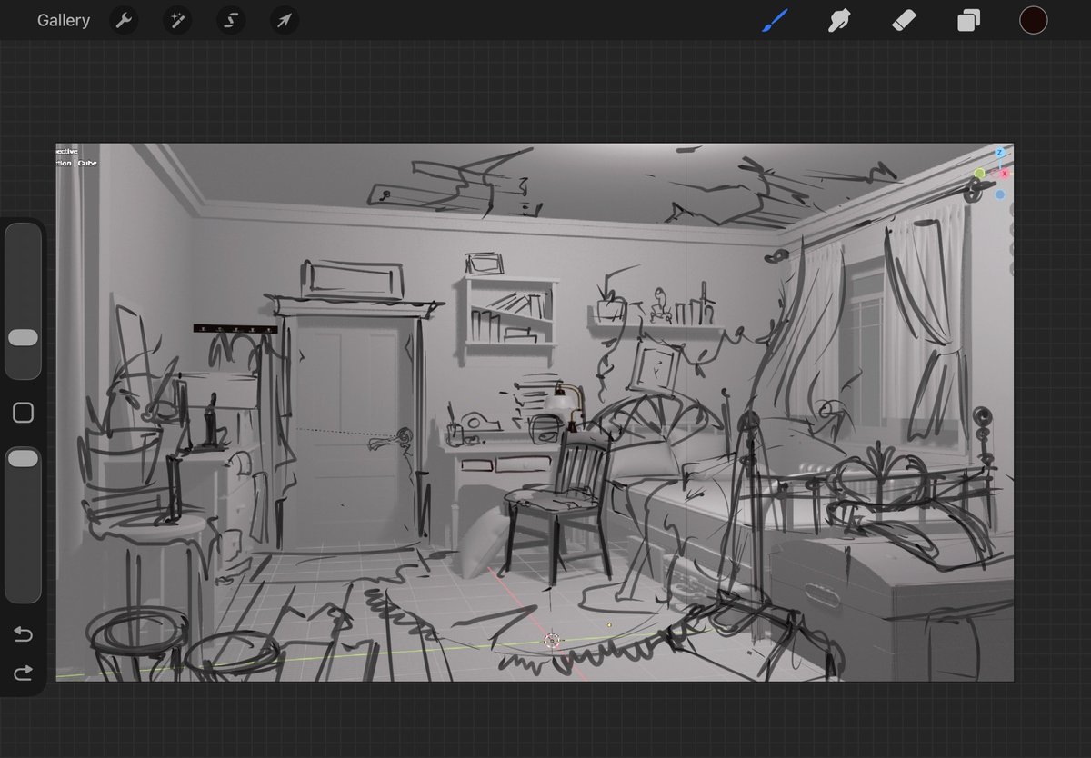1091x758 pixels.
Task: Click the 3D cursor crosshair on the floor
Action: (552, 641)
